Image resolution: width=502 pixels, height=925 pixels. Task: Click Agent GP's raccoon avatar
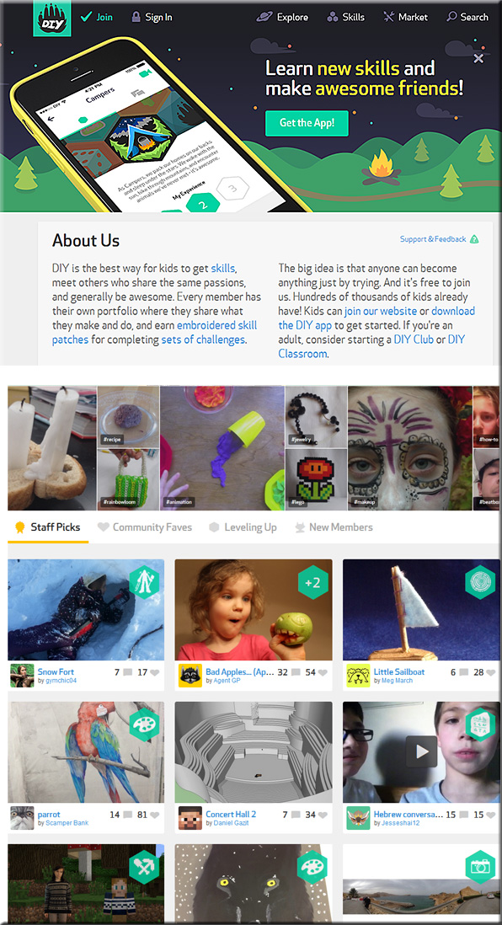click(190, 676)
